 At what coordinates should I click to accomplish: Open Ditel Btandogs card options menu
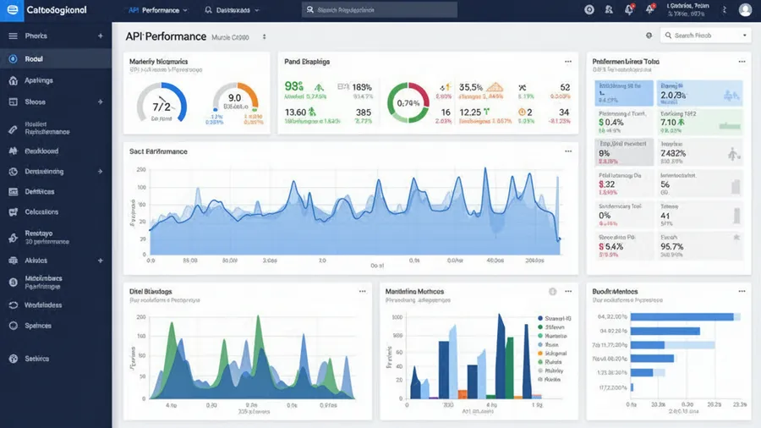pyautogui.click(x=362, y=292)
